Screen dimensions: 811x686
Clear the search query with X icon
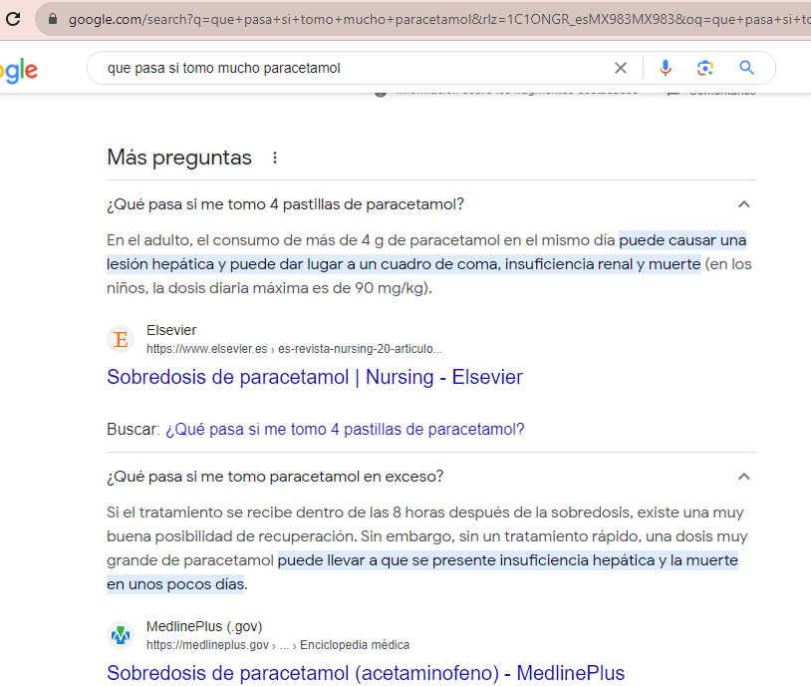pyautogui.click(x=621, y=68)
